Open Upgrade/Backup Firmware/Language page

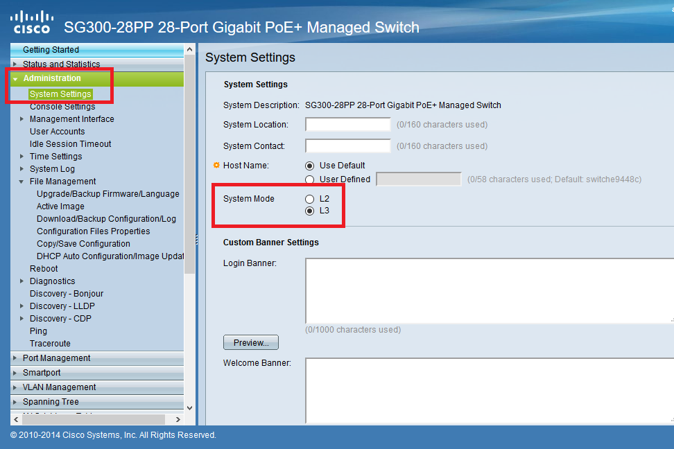(x=108, y=194)
